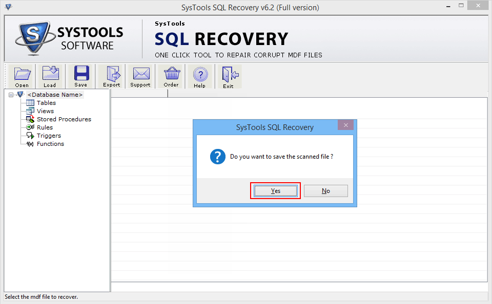Click the empty tab above results pane
The width and height of the screenshot is (492, 304).
click(x=139, y=93)
